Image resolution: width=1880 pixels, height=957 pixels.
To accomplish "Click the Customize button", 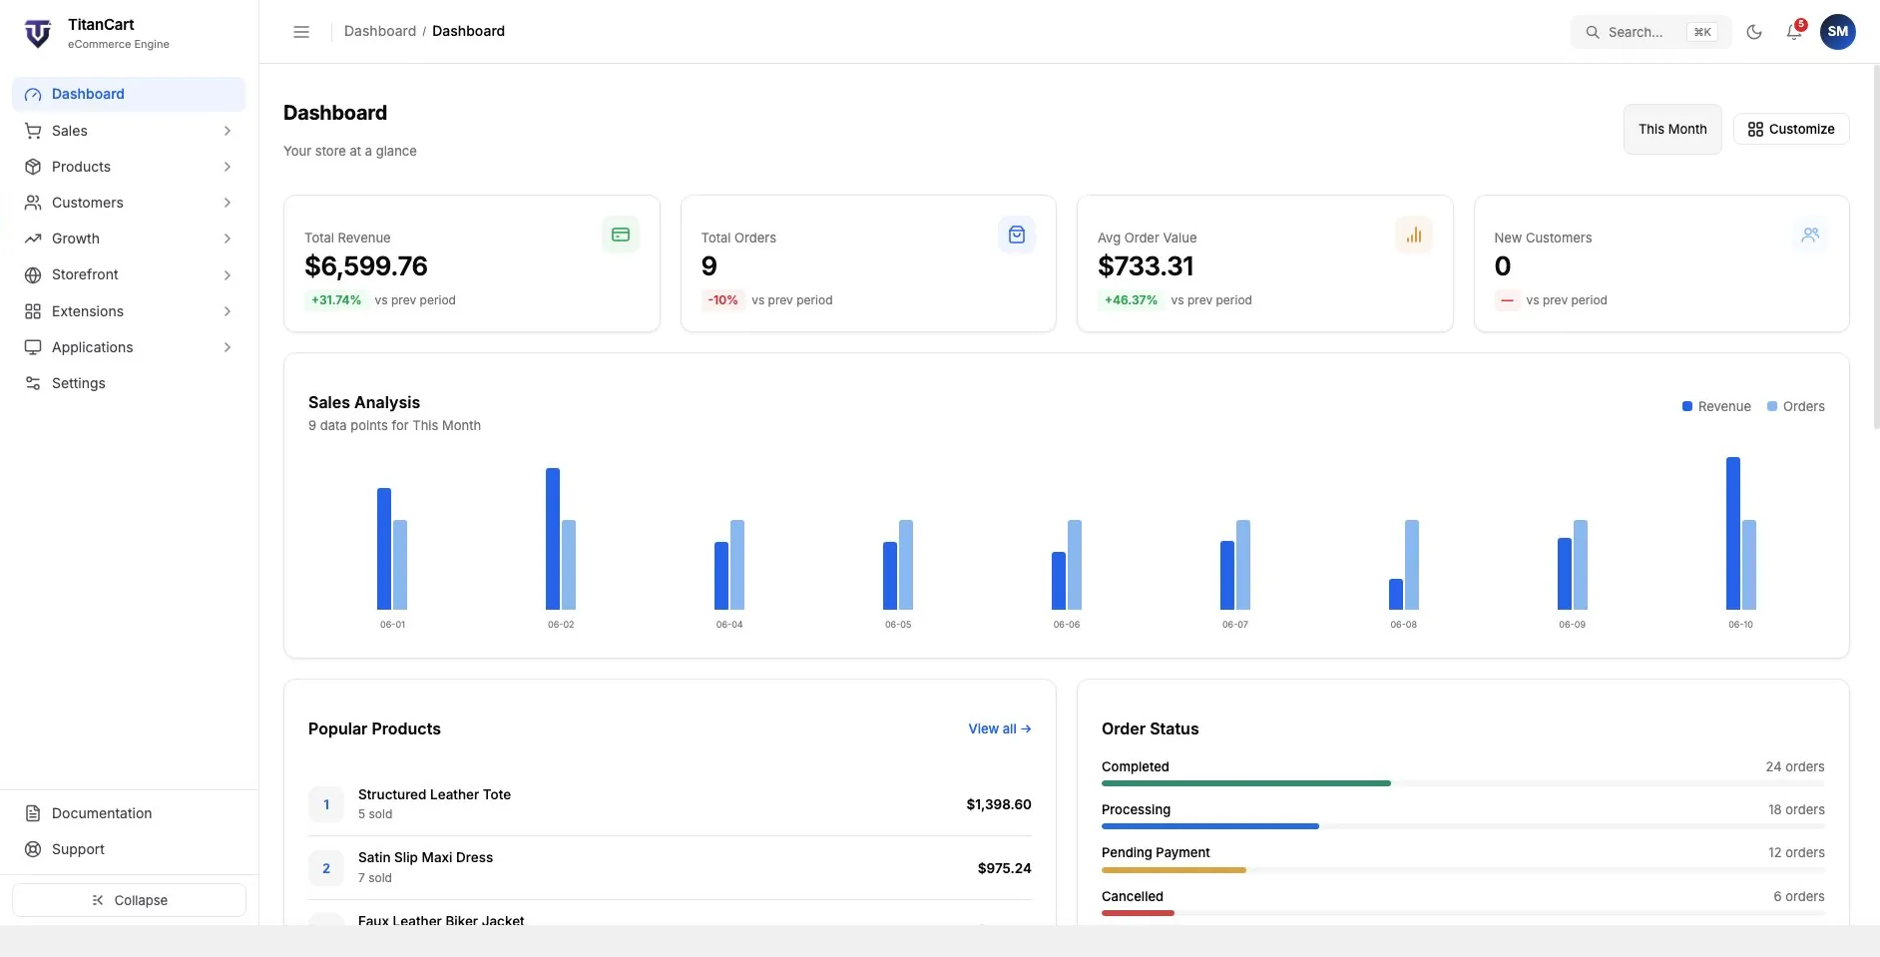I will (x=1791, y=129).
